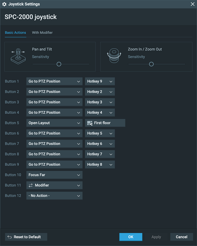
Task: Open the Open Layout dropdown for Button 5
Action: pyautogui.click(x=54, y=123)
